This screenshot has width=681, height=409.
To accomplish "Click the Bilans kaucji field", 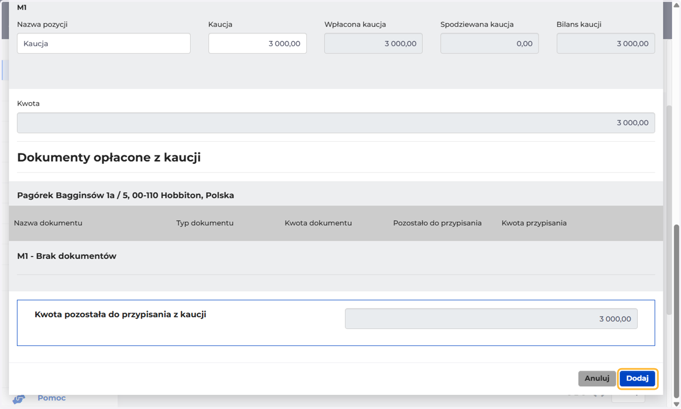I will click(x=606, y=44).
